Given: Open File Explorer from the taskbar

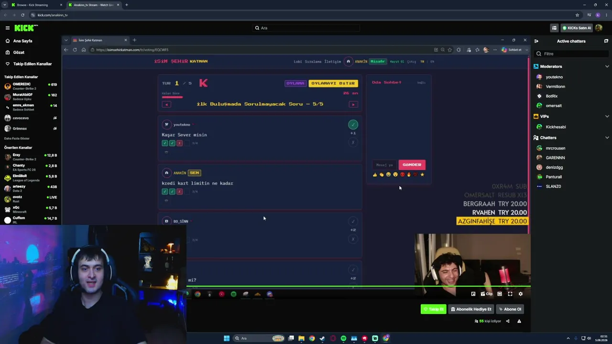Looking at the screenshot, I should coord(301,338).
